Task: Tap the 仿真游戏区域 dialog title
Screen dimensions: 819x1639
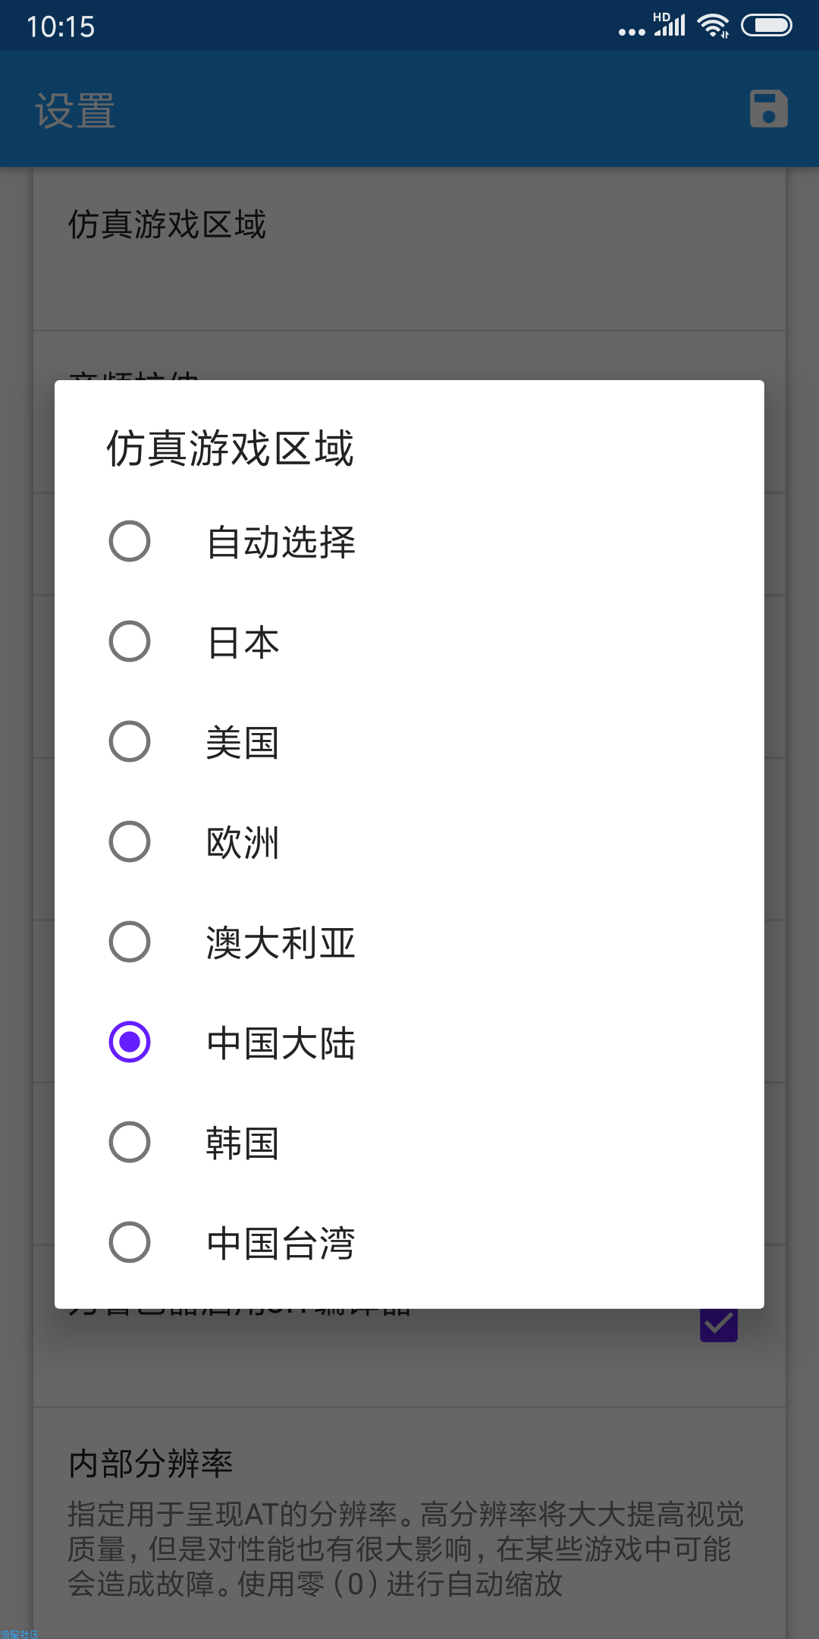Action: point(230,448)
